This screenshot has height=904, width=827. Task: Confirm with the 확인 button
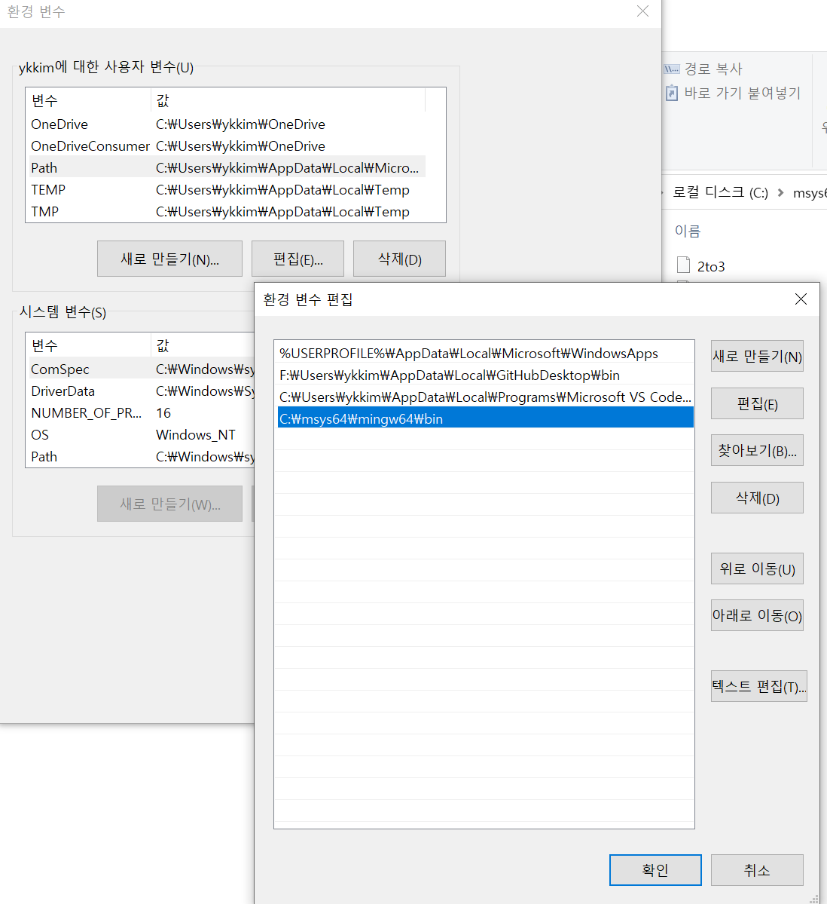[655, 870]
